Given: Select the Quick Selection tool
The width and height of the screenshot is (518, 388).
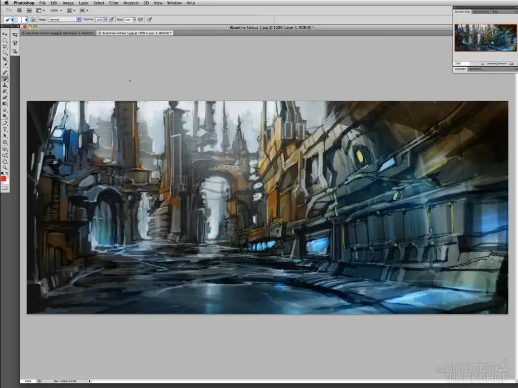Looking at the screenshot, I should pos(5,53).
